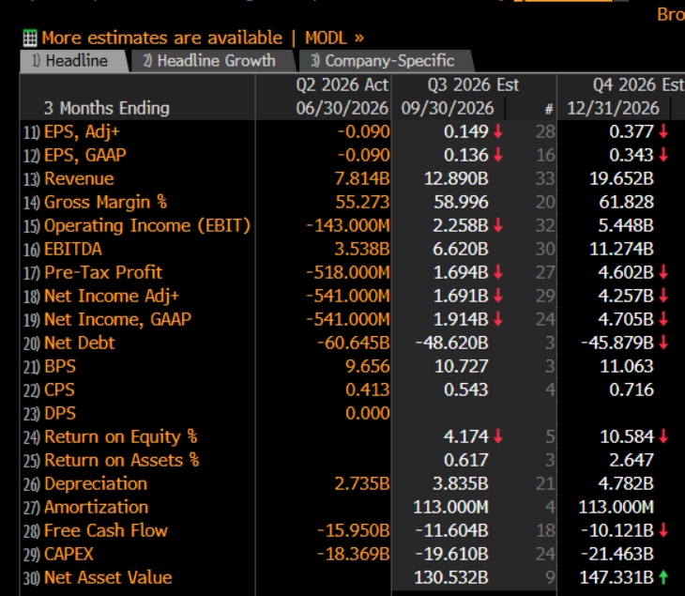Select the Depreciation row

tap(96, 483)
